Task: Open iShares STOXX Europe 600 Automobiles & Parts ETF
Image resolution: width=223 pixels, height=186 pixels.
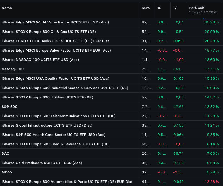Action: pyautogui.click(x=67, y=182)
